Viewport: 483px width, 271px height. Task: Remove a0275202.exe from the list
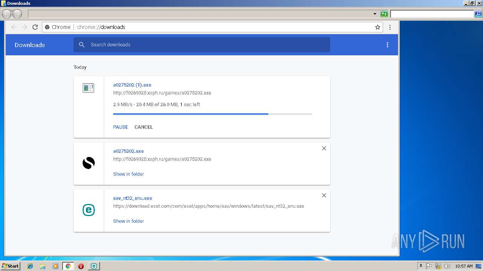coord(324,148)
